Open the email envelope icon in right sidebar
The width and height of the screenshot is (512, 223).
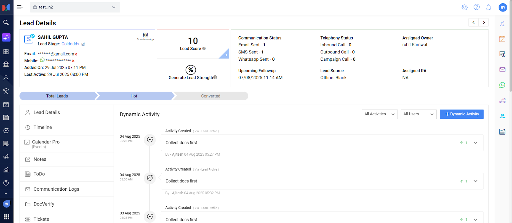(502, 70)
